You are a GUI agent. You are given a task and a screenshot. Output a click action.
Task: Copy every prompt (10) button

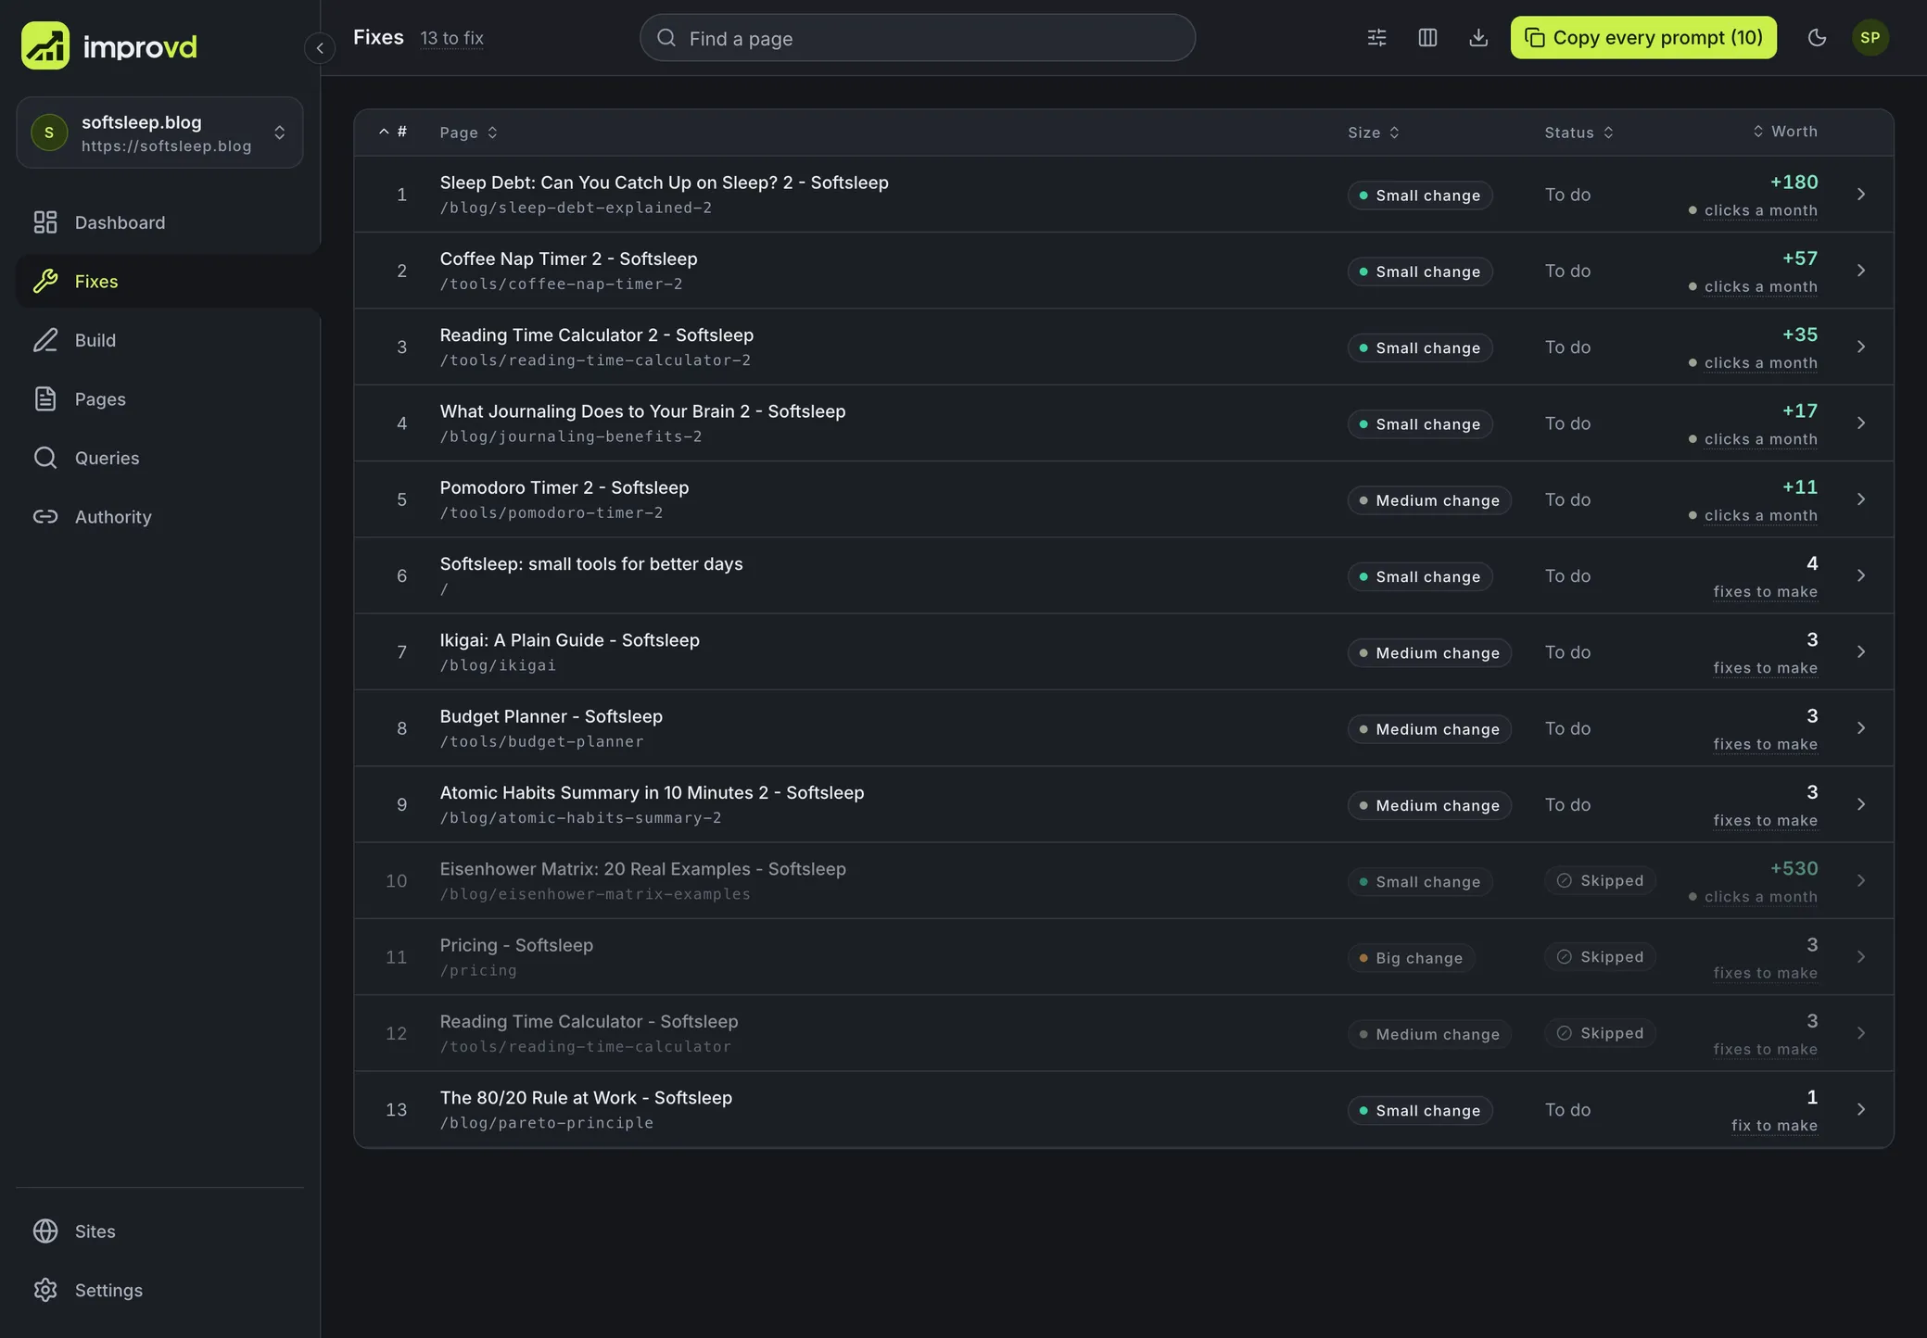click(1643, 38)
